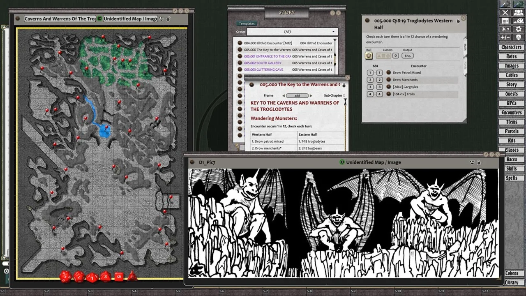This screenshot has width=526, height=296.
Task: Click the Custom modifier number field
Action: tap(395, 55)
